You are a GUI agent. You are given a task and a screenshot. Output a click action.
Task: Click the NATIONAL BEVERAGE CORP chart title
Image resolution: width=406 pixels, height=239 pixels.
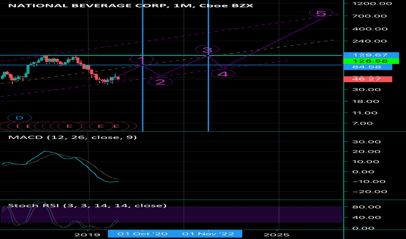pyautogui.click(x=131, y=5)
